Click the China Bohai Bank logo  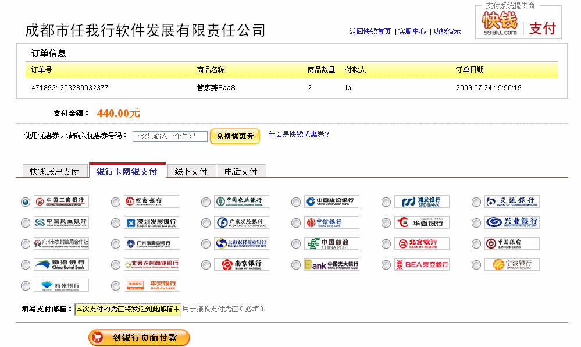[x=61, y=264]
